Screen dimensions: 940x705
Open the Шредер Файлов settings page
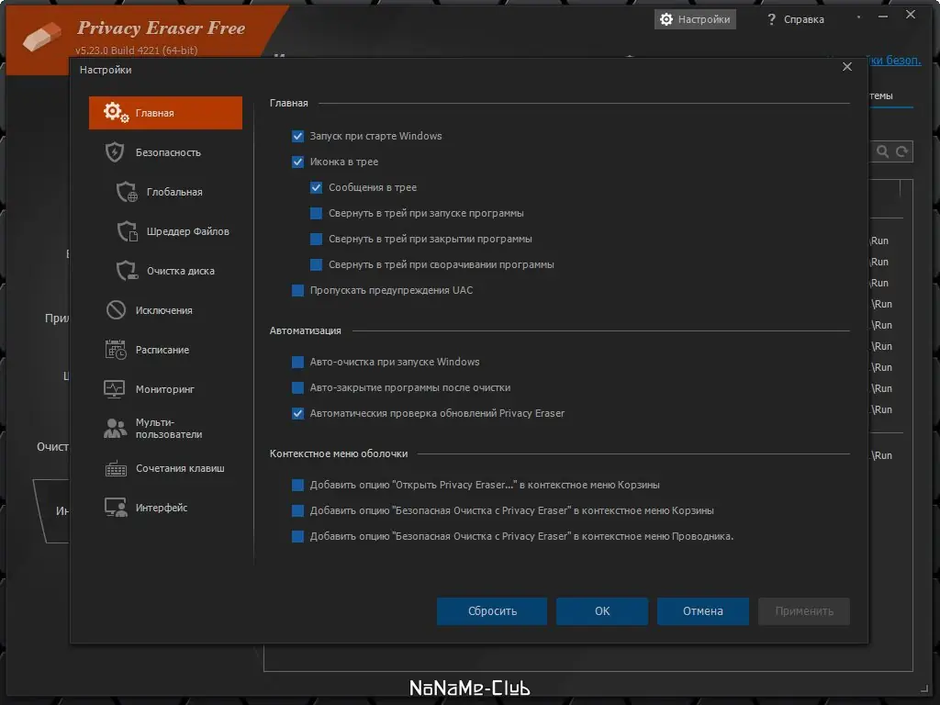tap(165, 231)
